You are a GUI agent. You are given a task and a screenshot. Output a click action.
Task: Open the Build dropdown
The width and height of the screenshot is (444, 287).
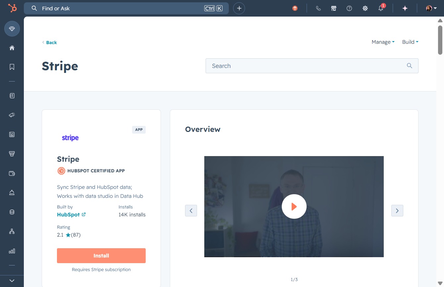point(410,42)
